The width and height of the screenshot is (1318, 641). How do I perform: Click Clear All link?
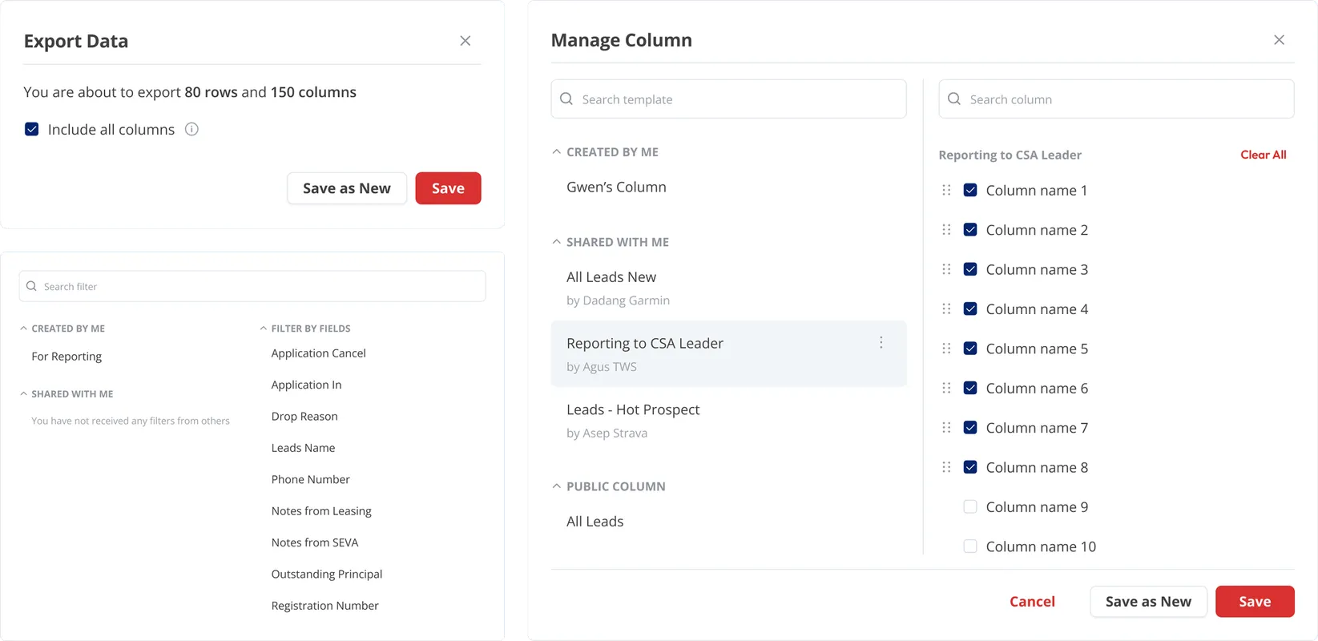click(1264, 155)
